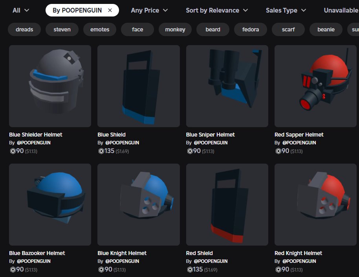Remove the By POOPENGUIN filter chip

pyautogui.click(x=110, y=10)
